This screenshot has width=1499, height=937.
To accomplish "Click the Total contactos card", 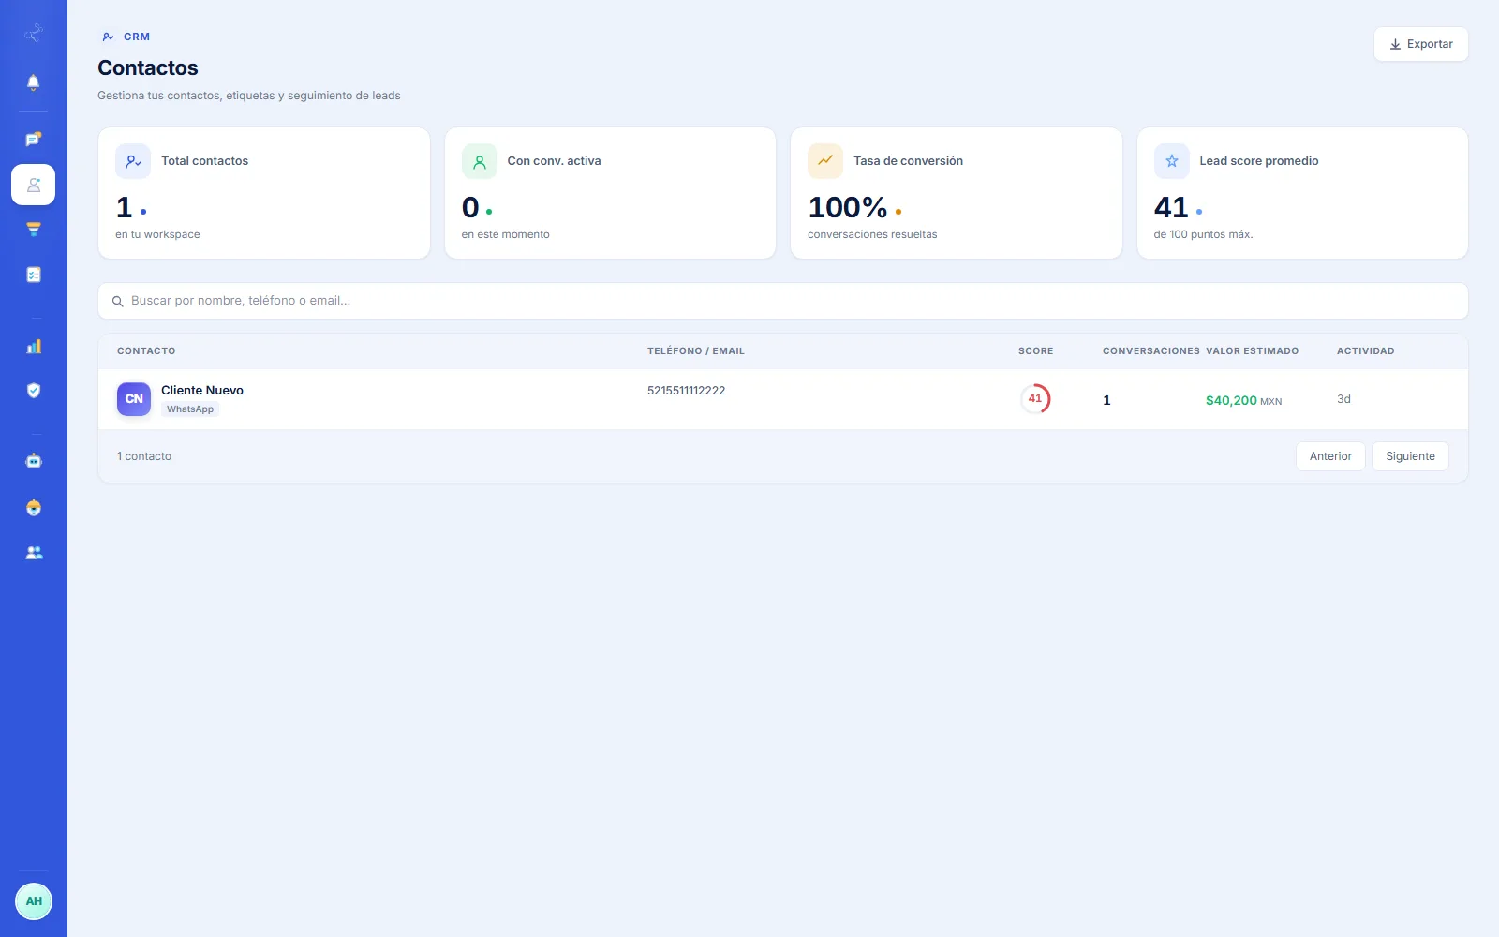I will 264,193.
